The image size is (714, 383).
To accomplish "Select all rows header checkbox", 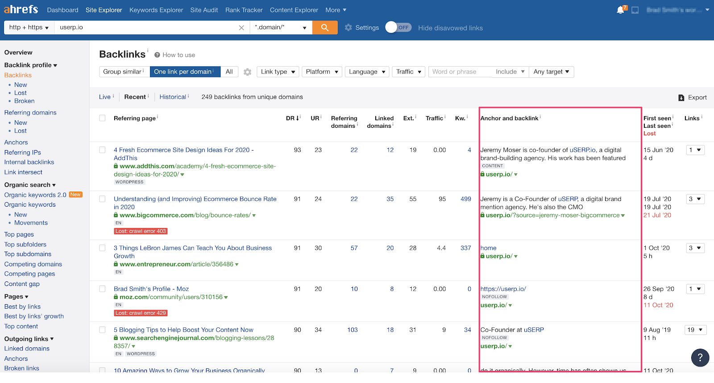I will (102, 118).
